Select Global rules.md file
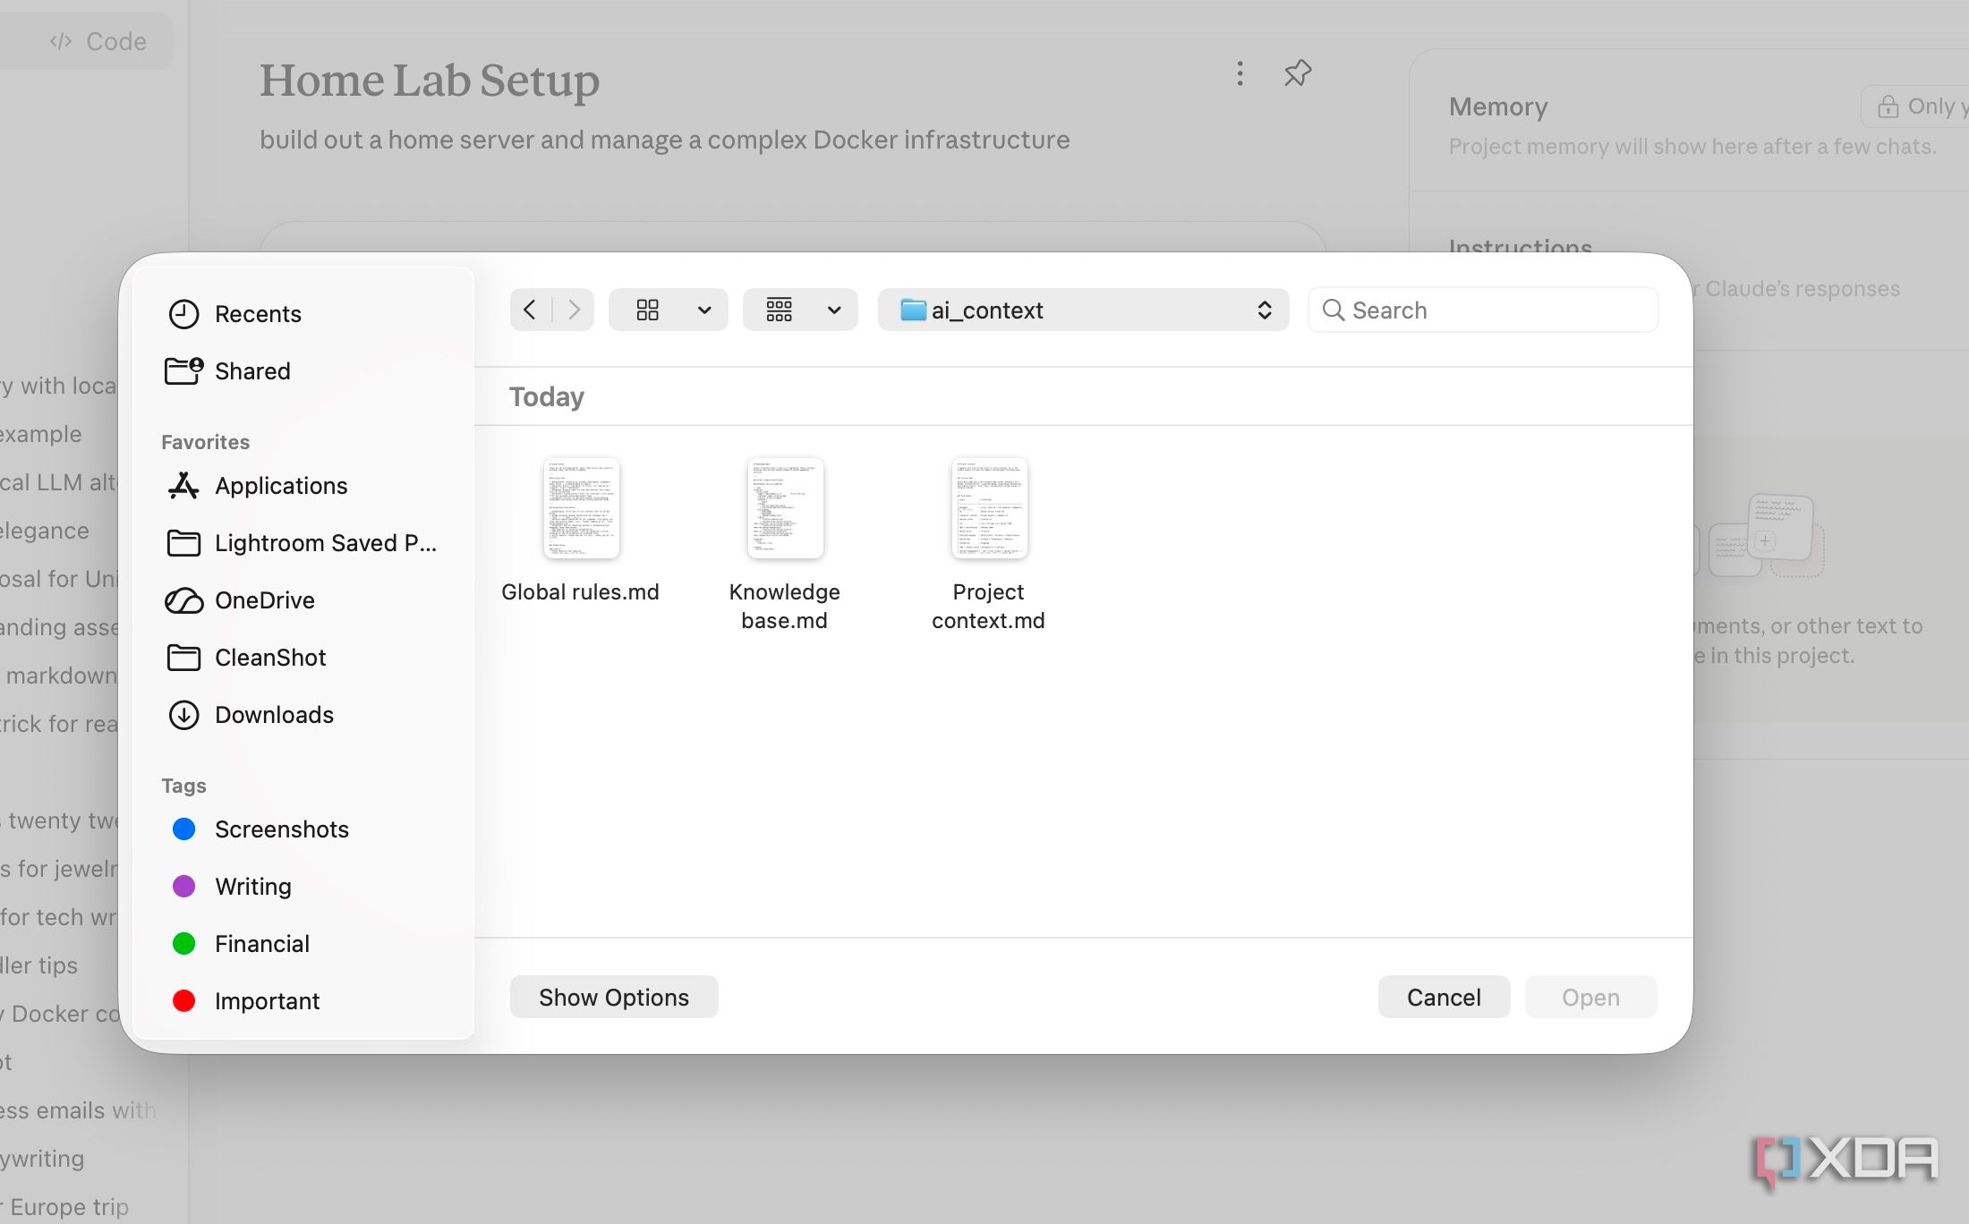This screenshot has height=1224, width=1969. [581, 531]
